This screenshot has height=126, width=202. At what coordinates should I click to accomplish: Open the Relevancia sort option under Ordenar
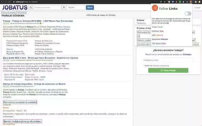click(x=141, y=23)
